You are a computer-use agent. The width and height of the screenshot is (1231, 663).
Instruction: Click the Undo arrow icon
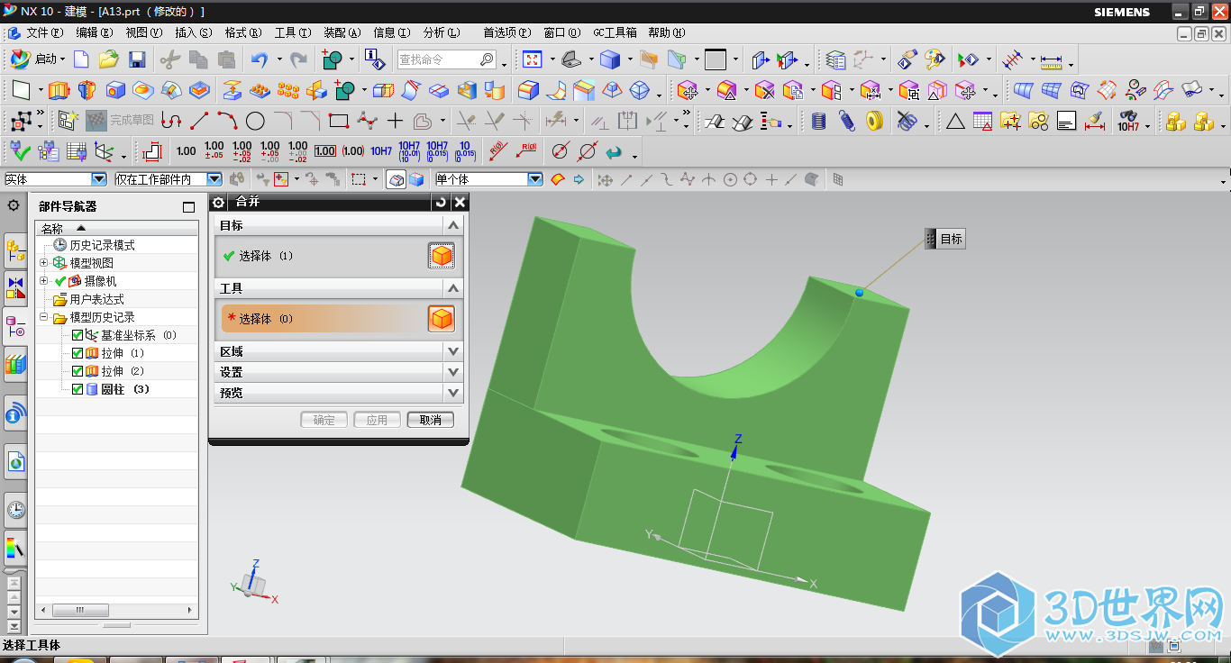point(260,59)
